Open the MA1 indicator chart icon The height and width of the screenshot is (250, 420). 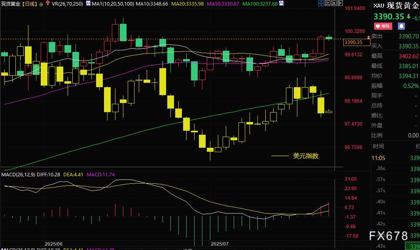88,4
